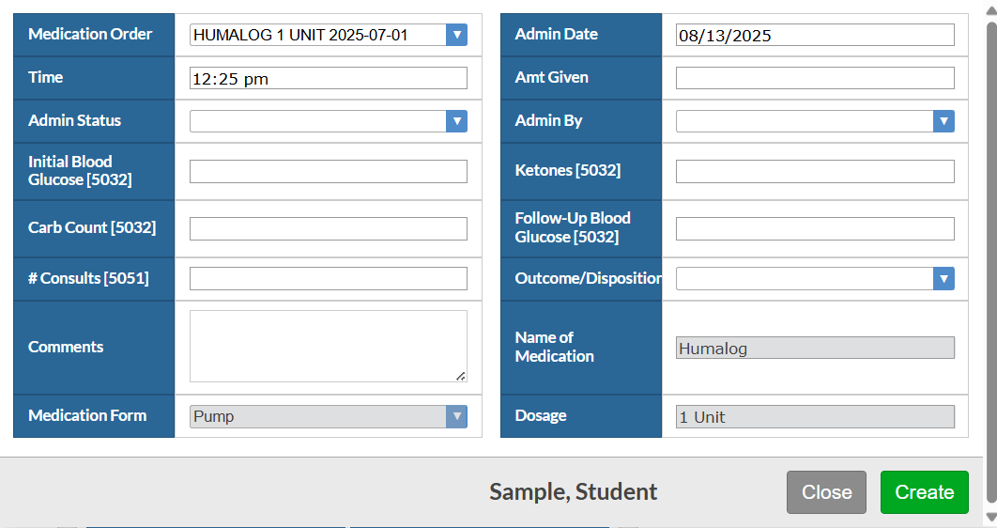The height and width of the screenshot is (528, 997).
Task: Click the Initial Blood Glucose field
Action: coord(329,172)
